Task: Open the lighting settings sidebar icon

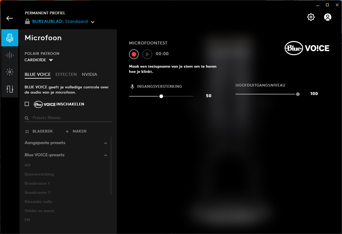Action: coord(10,72)
